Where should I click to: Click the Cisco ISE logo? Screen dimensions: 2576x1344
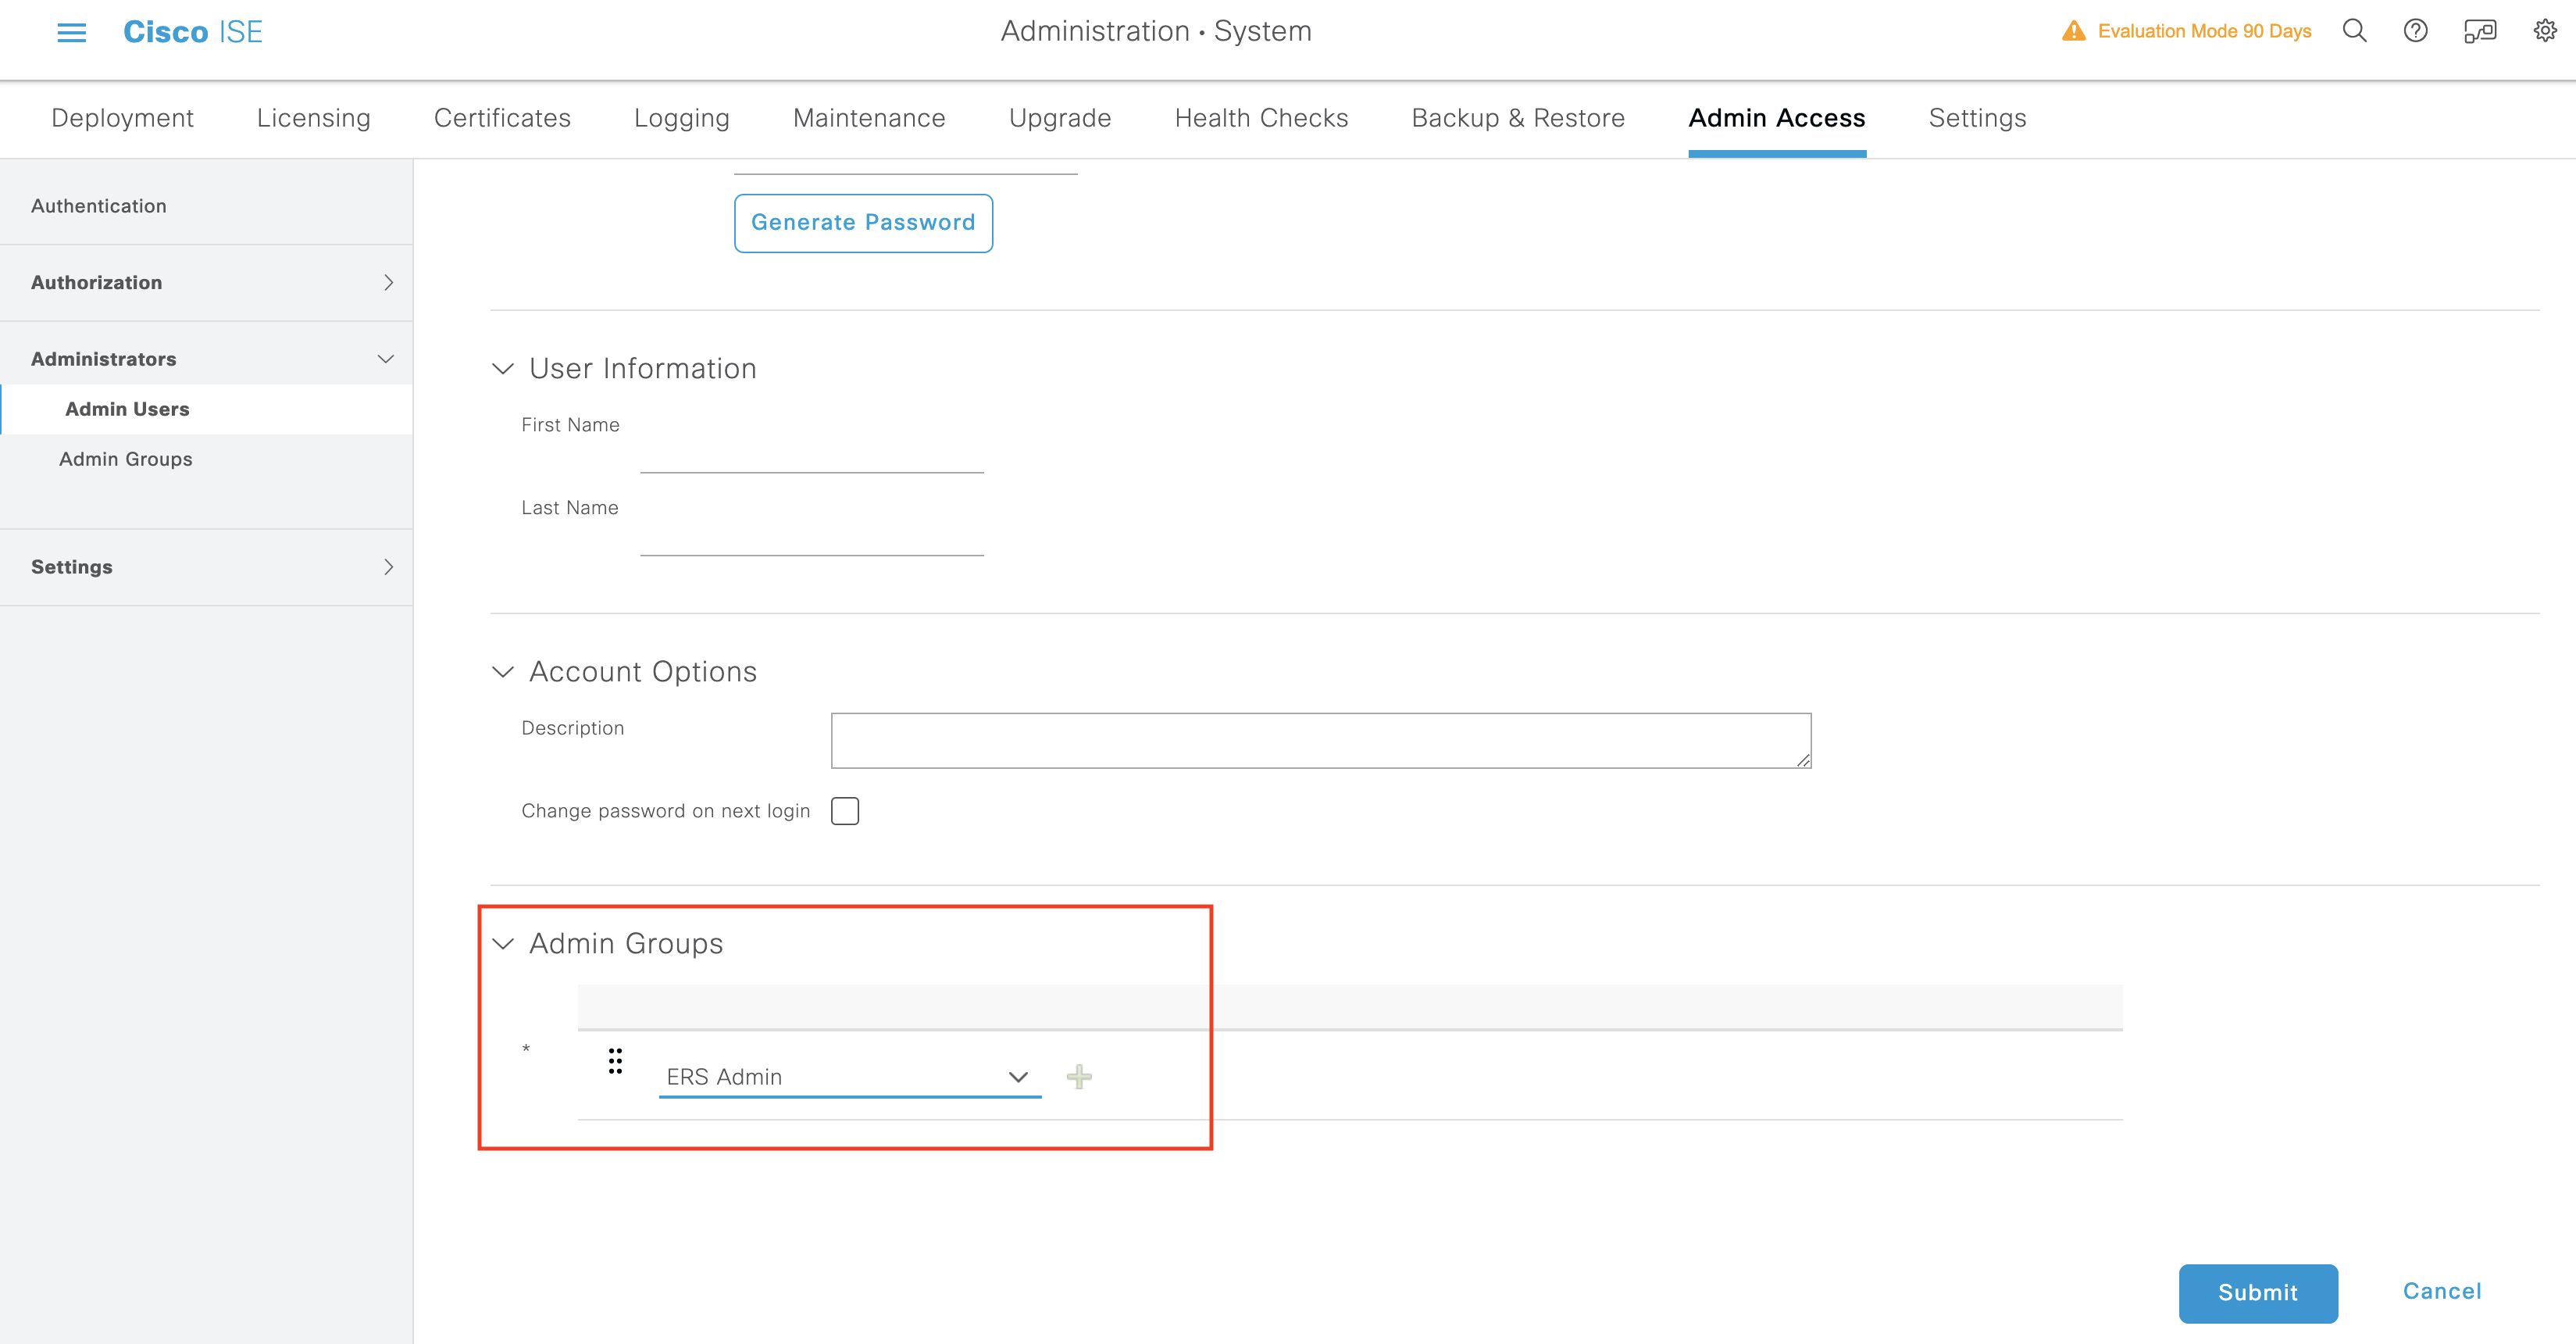[x=192, y=32]
